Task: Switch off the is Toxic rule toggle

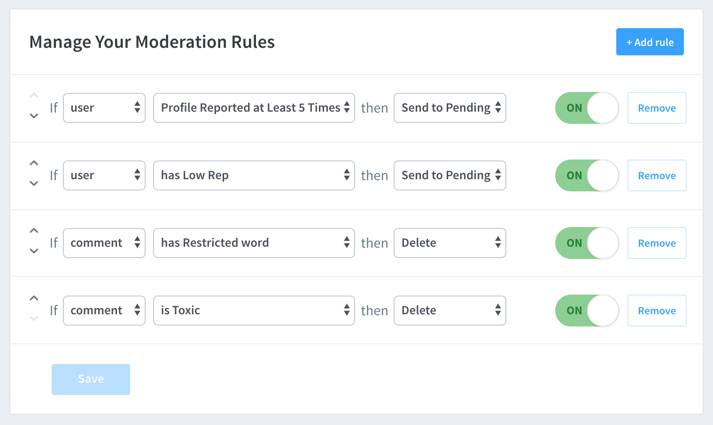Action: pos(587,311)
